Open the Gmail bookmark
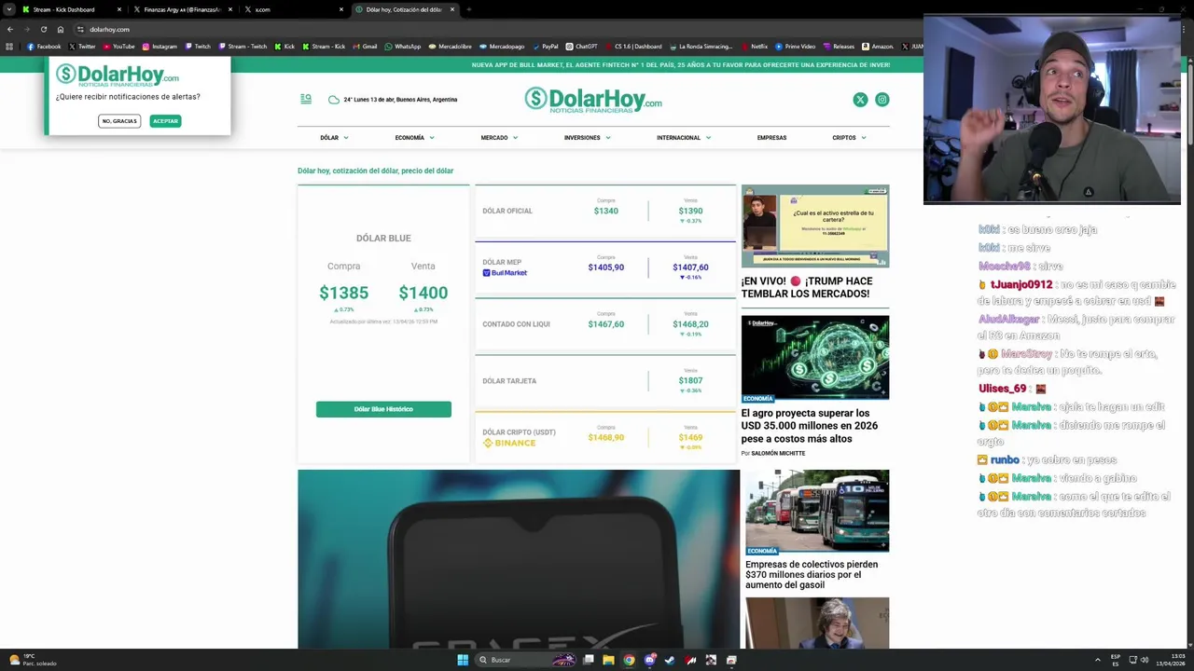The image size is (1194, 671). 365,47
